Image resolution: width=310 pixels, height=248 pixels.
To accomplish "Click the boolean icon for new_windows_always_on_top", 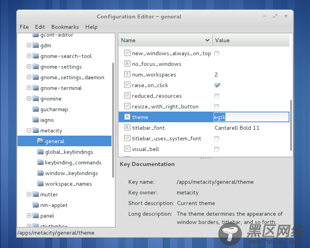I will pyautogui.click(x=127, y=53).
